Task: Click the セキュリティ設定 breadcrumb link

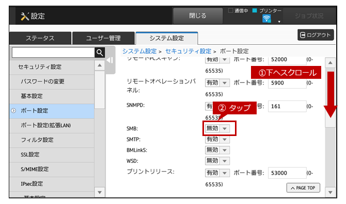Action: [x=188, y=52]
